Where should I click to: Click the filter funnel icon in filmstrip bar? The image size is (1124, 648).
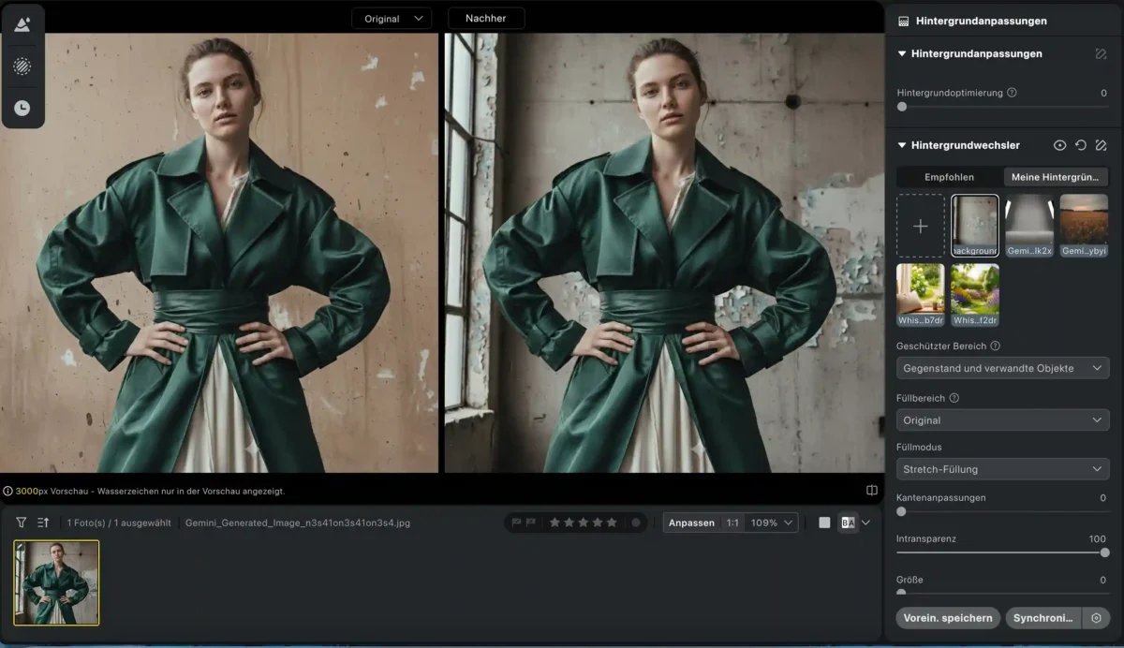coord(21,523)
